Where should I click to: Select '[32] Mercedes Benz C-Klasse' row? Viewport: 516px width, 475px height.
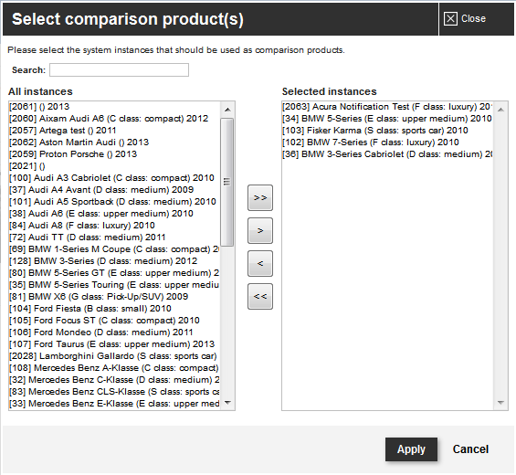114,379
